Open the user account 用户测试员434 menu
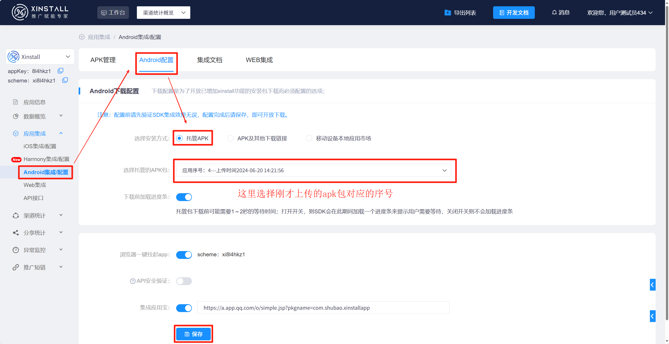 620,13
